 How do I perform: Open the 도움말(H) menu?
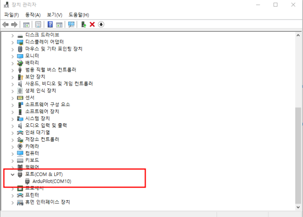[79, 15]
